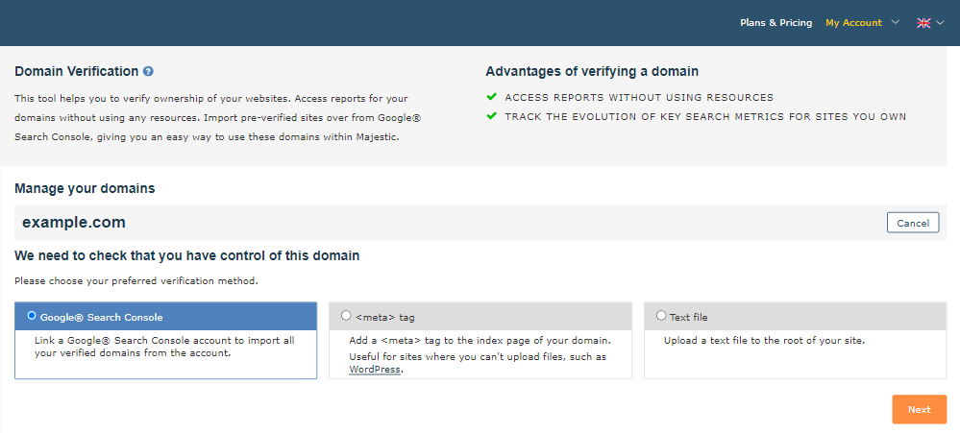The image size is (960, 433).
Task: Select the Text file radio button
Action: click(x=660, y=315)
